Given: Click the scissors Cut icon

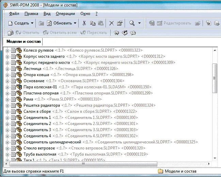Looking at the screenshot, I should pos(84,23).
